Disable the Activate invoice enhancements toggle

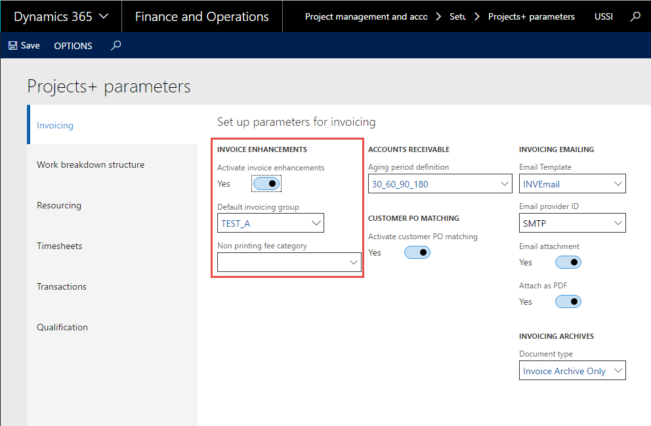click(x=266, y=184)
